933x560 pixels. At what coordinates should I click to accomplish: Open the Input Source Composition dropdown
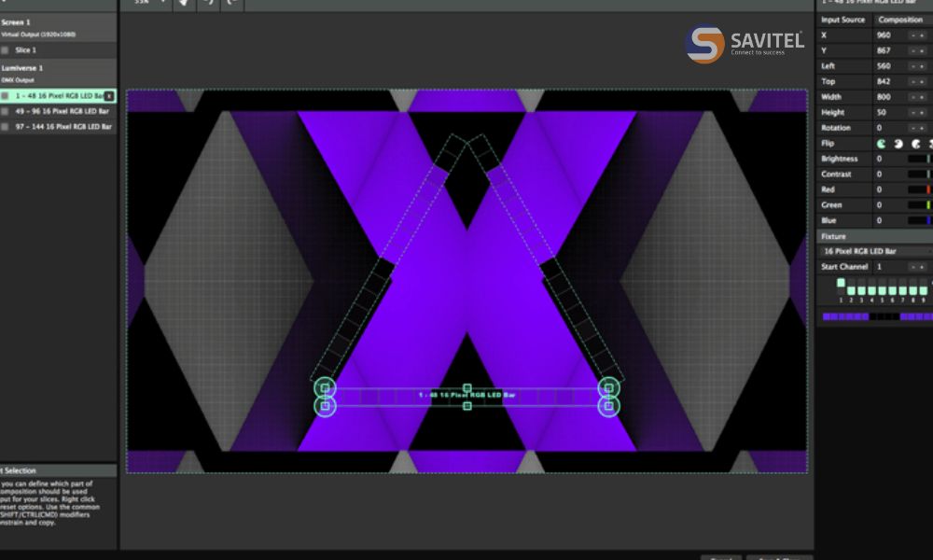[x=900, y=20]
